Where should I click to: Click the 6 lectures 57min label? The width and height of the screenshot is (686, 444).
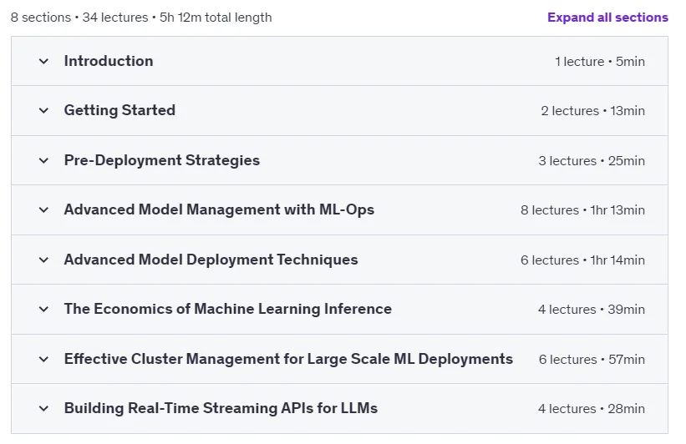592,359
